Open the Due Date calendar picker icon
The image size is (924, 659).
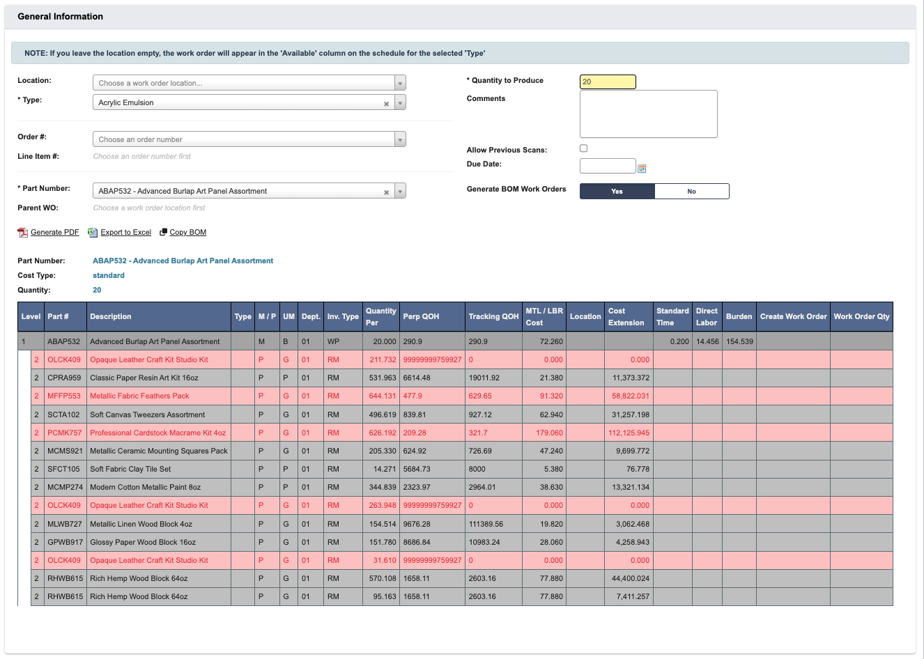click(x=641, y=168)
